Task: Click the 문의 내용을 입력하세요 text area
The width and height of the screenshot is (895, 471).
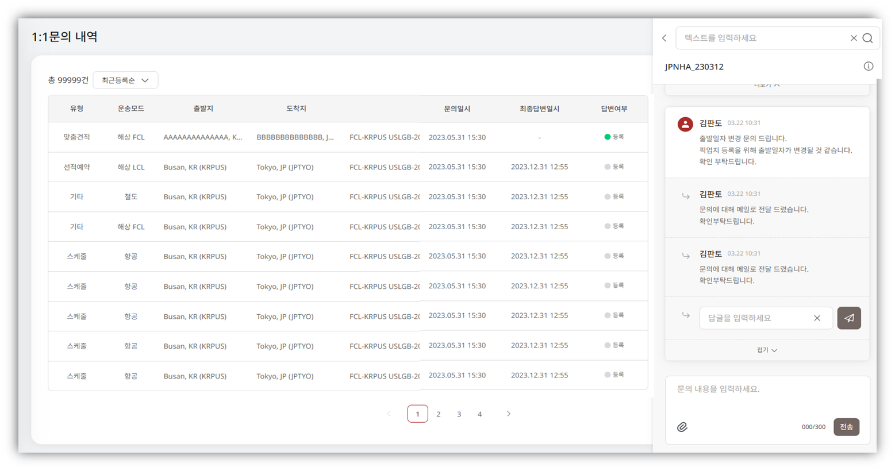Action: (767, 397)
